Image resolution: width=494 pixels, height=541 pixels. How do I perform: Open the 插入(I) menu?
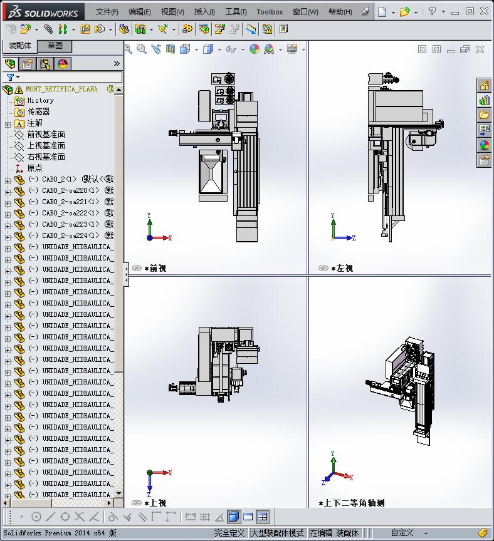click(204, 12)
